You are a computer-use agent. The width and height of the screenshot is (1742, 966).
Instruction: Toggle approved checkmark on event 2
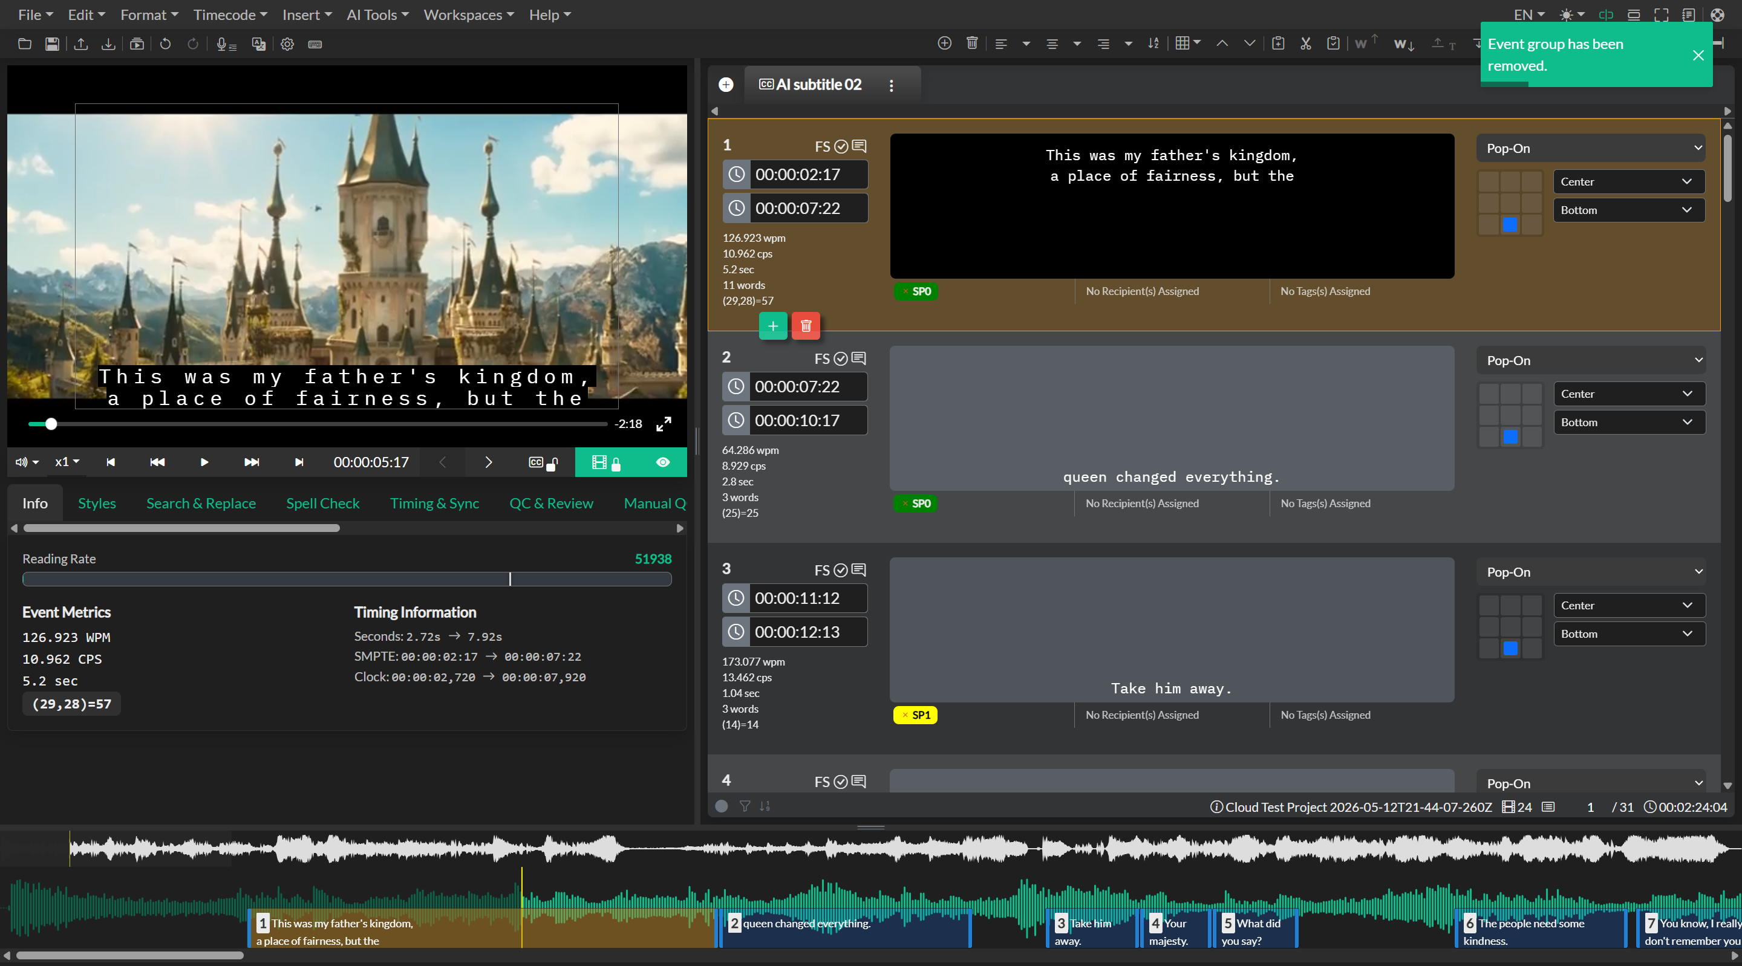[841, 359]
